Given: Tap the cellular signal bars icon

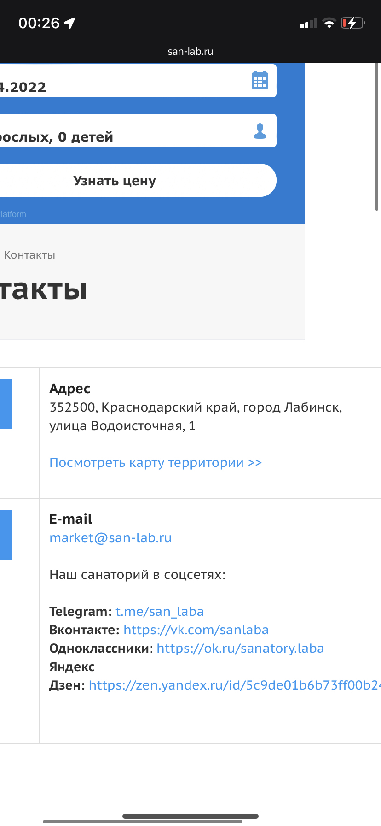Looking at the screenshot, I should [x=309, y=24].
